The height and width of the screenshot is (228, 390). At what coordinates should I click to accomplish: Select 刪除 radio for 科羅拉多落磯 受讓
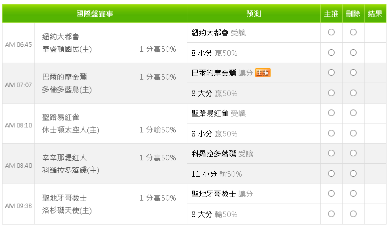353,153
